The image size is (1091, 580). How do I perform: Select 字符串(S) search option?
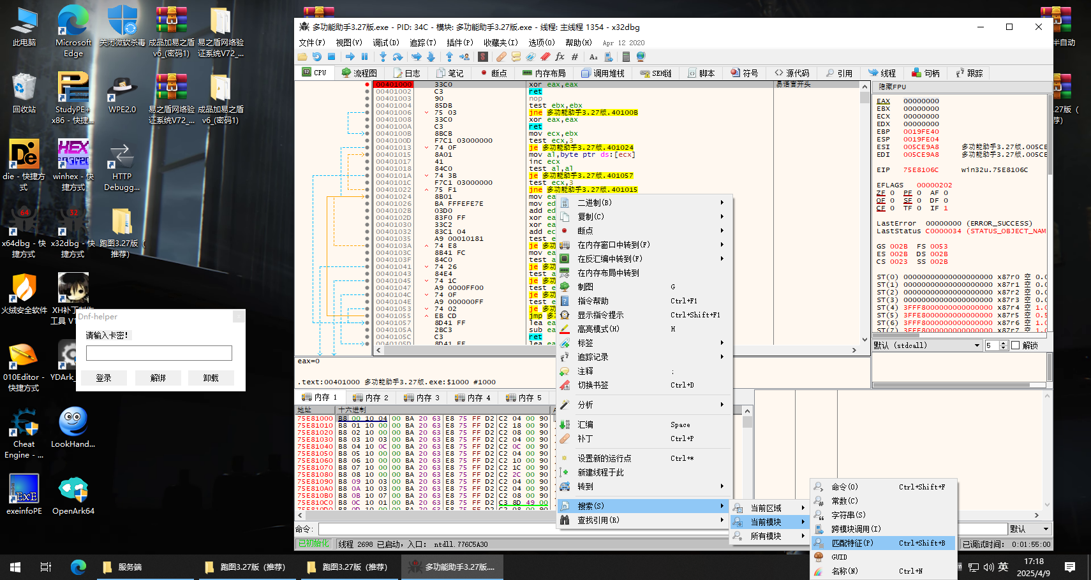click(x=884, y=515)
